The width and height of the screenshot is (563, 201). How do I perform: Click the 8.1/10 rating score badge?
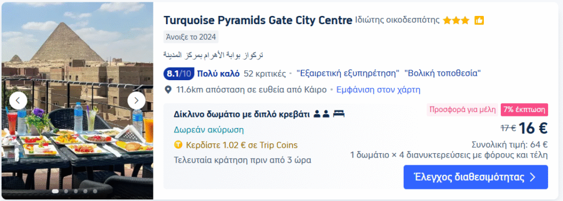[179, 74]
